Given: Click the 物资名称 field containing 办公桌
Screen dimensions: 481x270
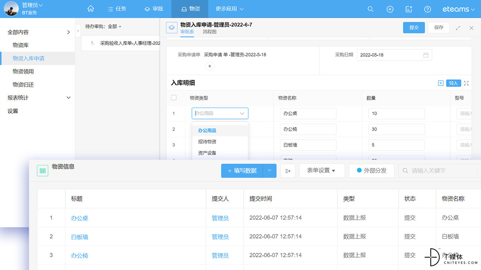Looking at the screenshot, I should coord(308,113).
